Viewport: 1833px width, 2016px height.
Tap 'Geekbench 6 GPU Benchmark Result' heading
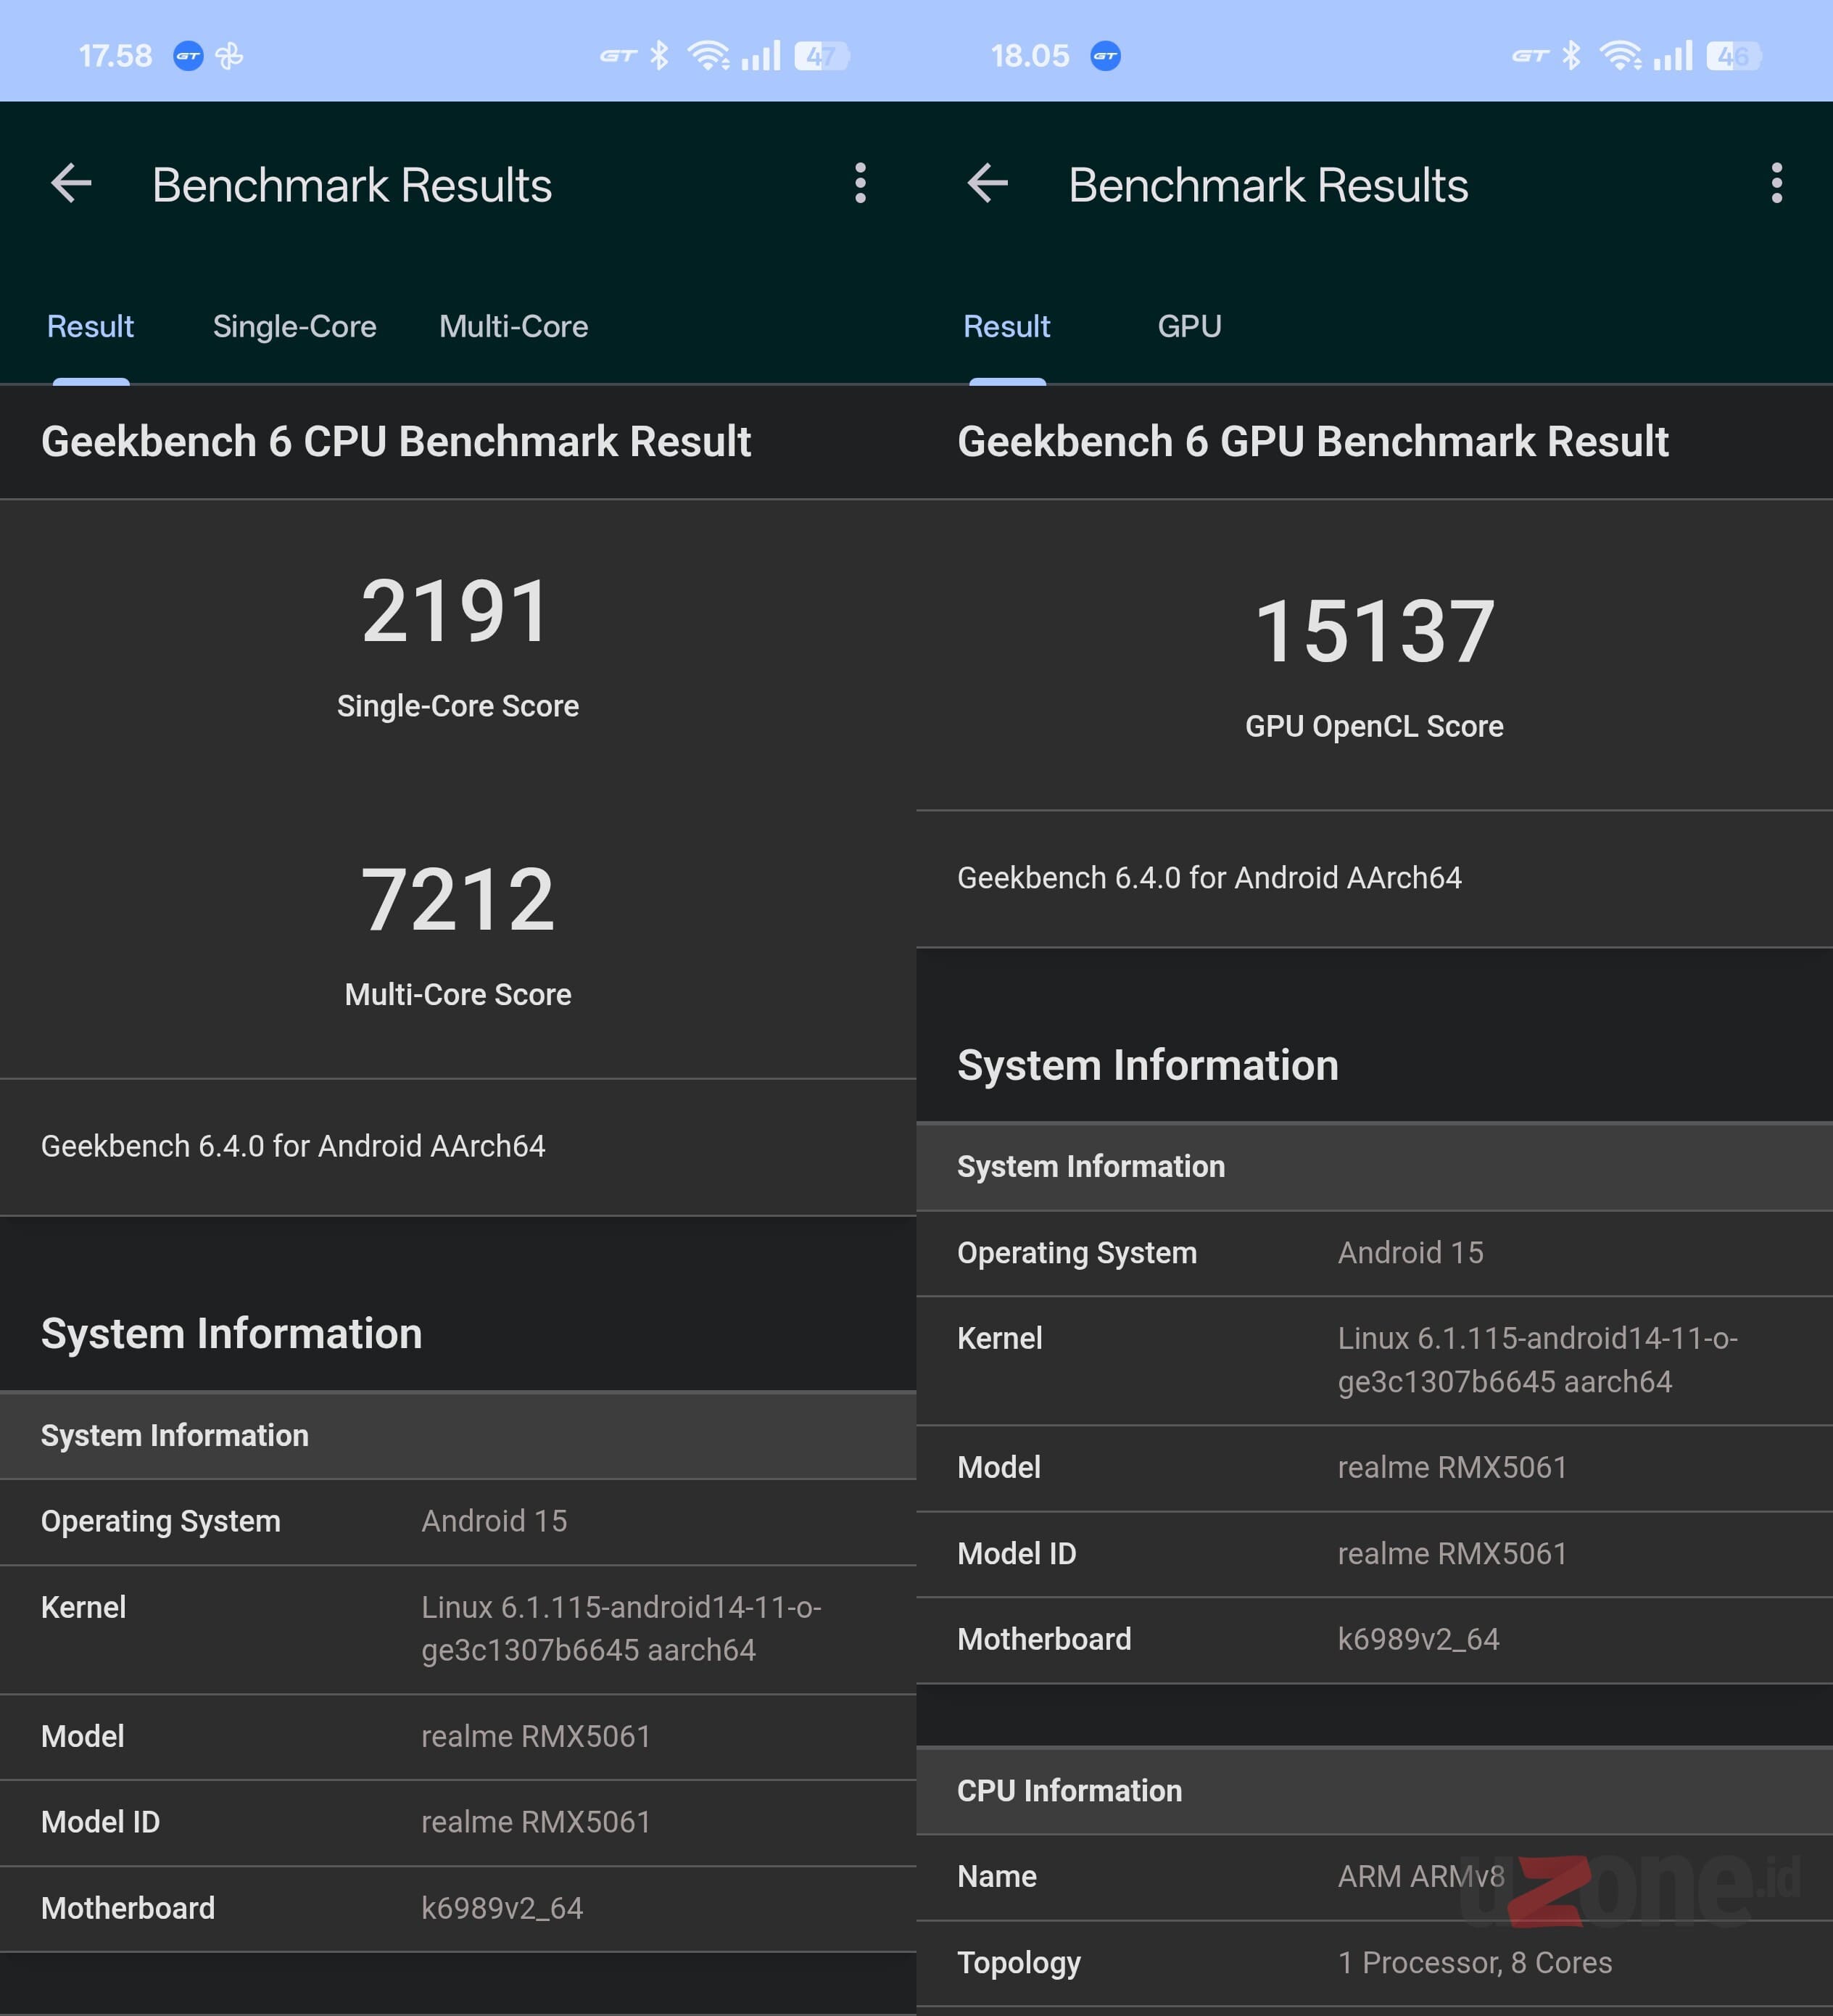(x=1313, y=441)
